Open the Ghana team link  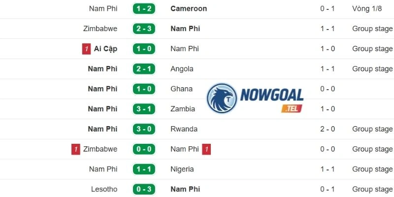[181, 89]
